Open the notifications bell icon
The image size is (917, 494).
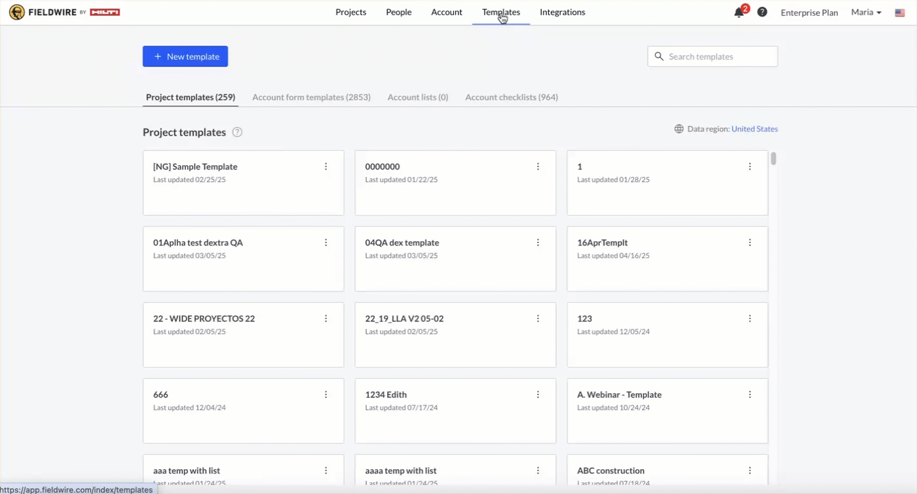[x=739, y=12]
